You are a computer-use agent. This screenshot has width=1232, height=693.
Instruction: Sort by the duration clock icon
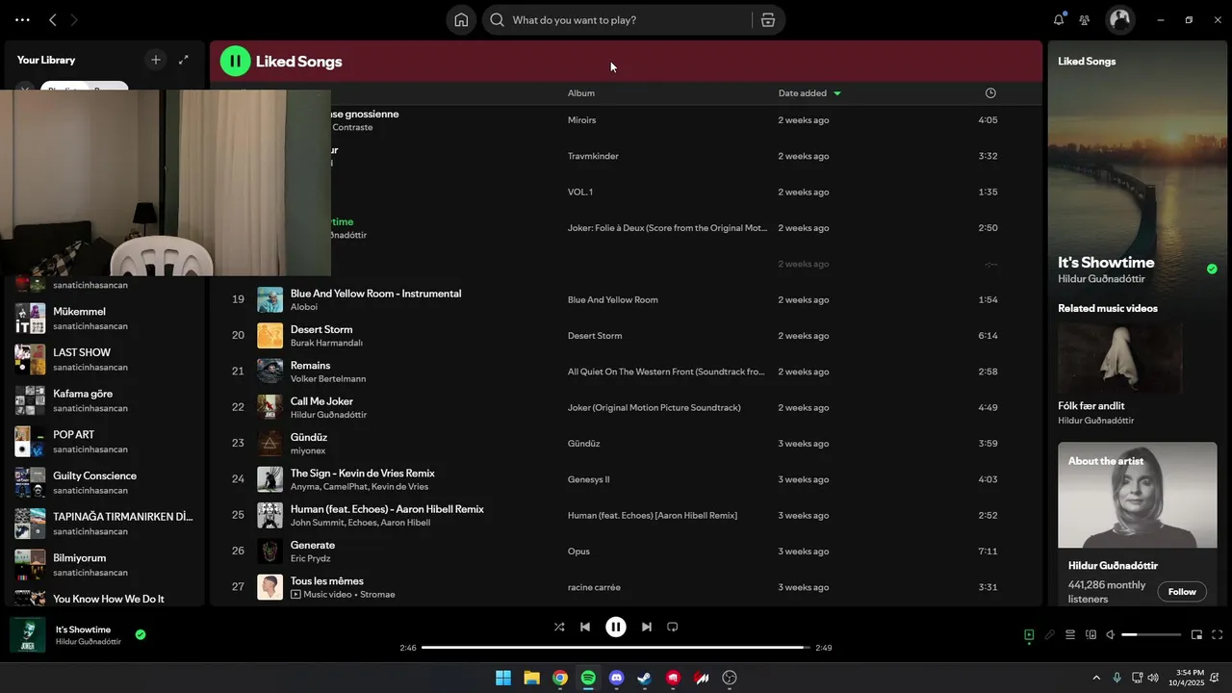coord(990,93)
